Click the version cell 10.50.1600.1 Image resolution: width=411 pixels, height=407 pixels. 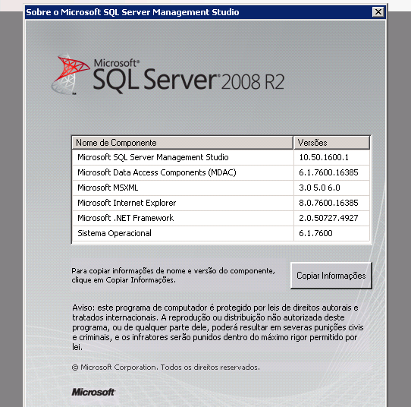point(324,157)
